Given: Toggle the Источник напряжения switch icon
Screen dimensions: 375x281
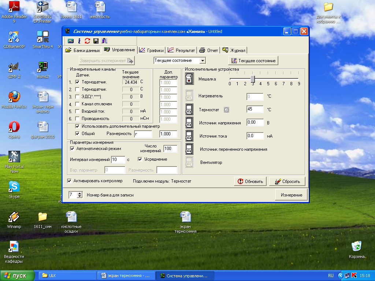Looking at the screenshot, I should [x=189, y=123].
